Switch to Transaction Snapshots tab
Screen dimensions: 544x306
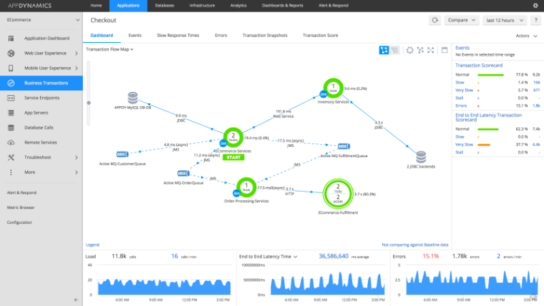[x=265, y=35]
